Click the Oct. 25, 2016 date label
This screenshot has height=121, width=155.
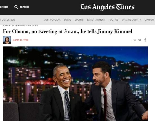click(8, 20)
